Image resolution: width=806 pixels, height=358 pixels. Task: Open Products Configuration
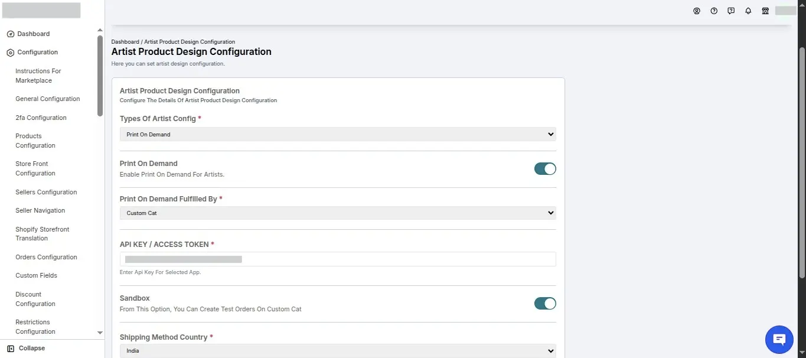point(35,141)
